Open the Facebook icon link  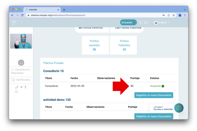coord(25,87)
